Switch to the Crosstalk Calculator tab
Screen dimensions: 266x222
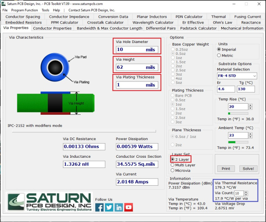click(105, 23)
